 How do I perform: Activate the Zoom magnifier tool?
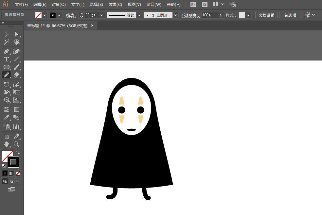16,144
